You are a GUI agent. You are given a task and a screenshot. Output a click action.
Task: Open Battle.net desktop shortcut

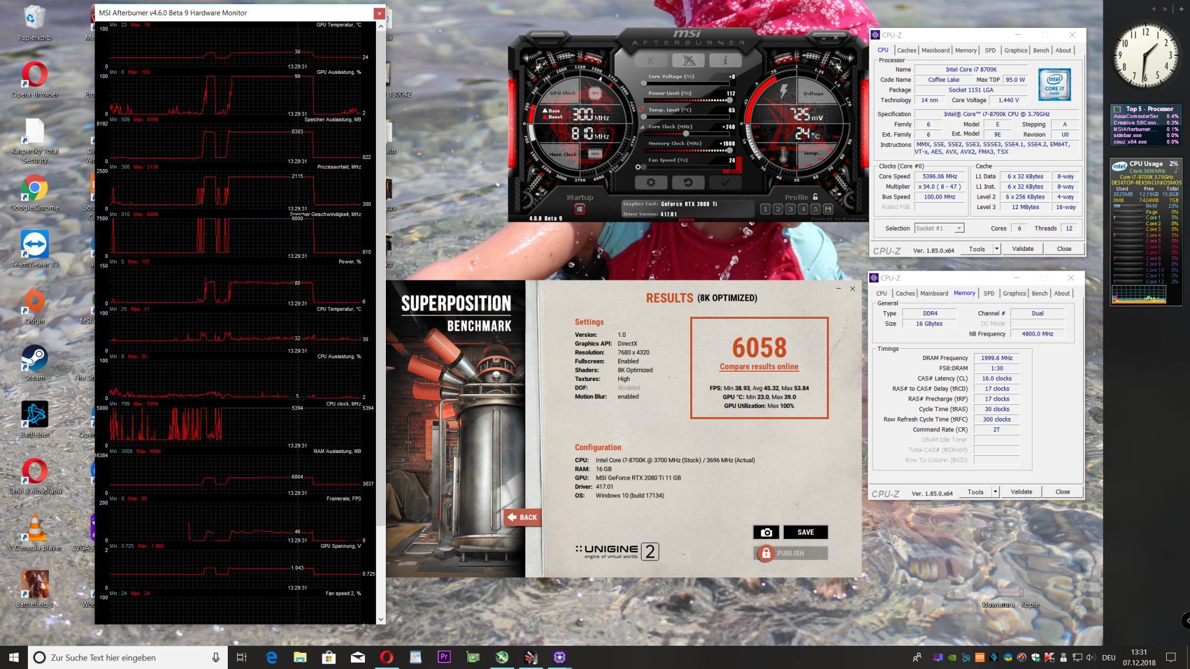[35, 419]
